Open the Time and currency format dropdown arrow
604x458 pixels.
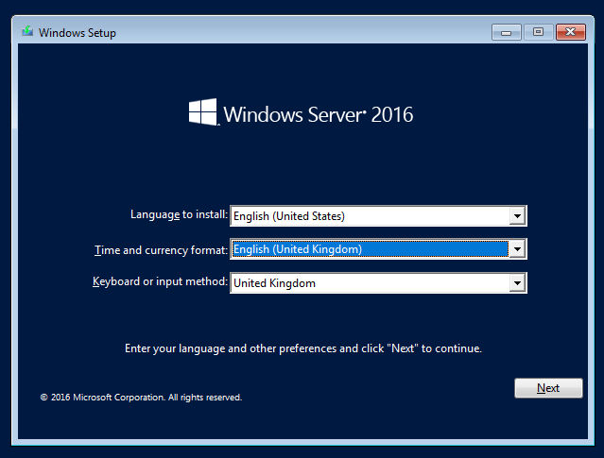(x=516, y=249)
